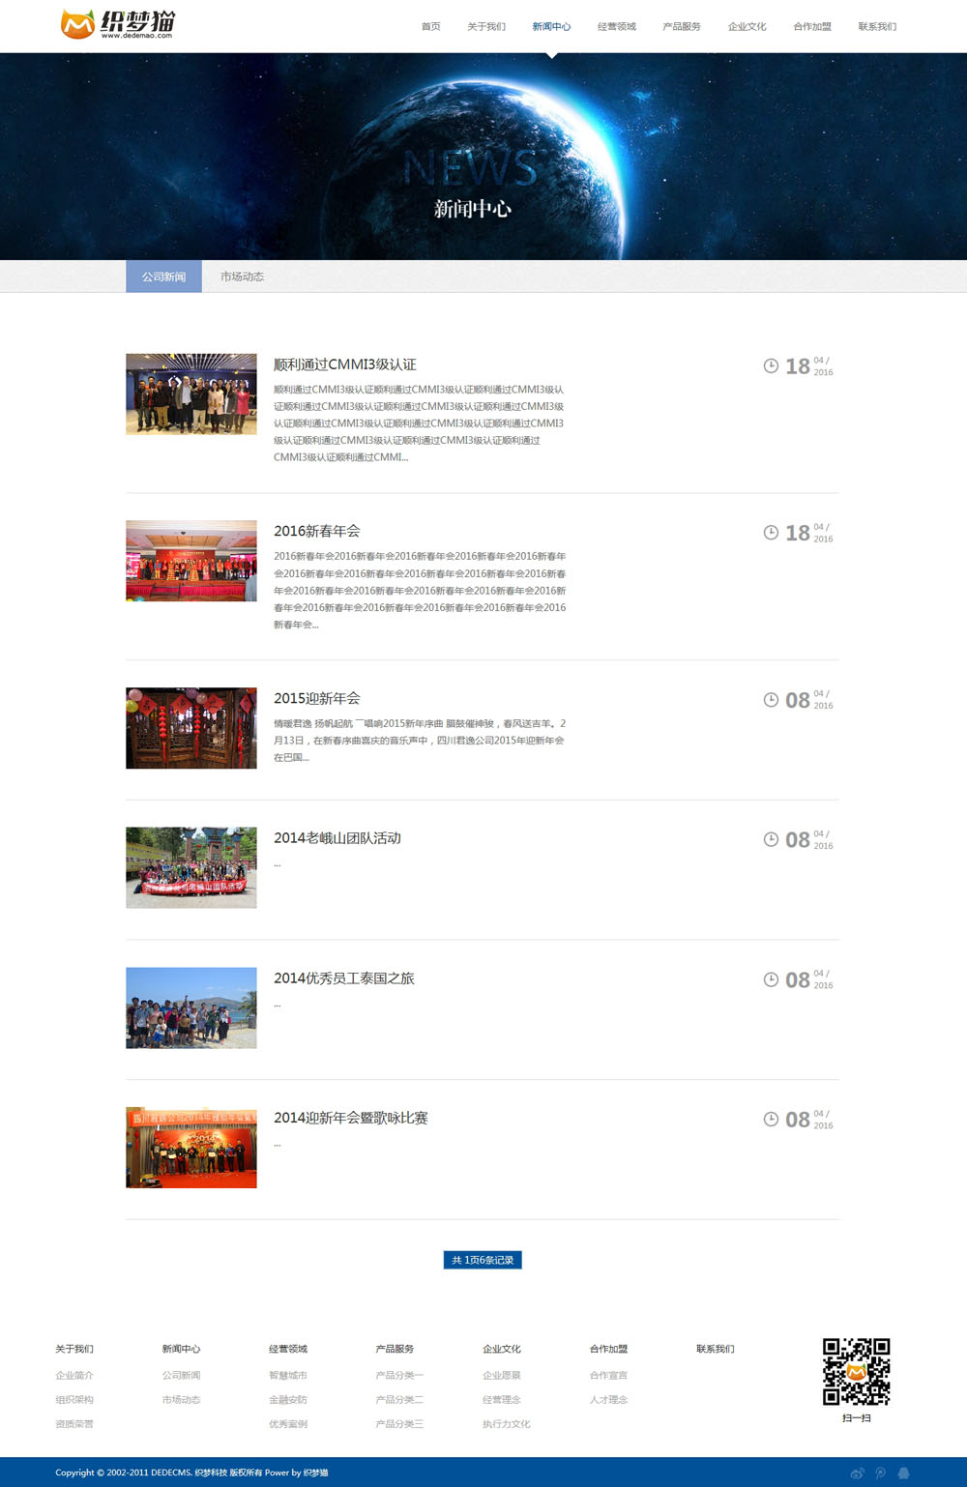Select the 公司新闻 tab
The image size is (967, 1487).
click(163, 277)
